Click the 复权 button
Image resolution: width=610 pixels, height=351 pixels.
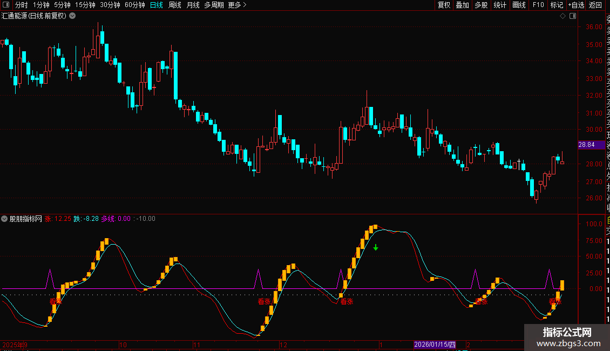[444, 5]
